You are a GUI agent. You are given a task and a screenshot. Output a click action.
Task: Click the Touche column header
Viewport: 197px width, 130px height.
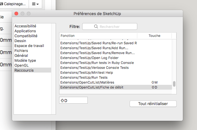pyautogui.click(x=155, y=36)
